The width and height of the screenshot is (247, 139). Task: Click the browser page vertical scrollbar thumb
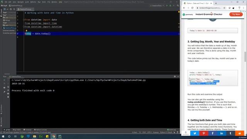point(245,57)
